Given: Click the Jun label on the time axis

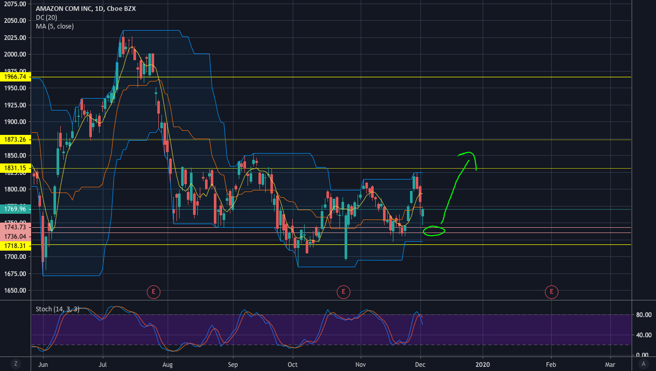Looking at the screenshot, I should [x=43, y=365].
